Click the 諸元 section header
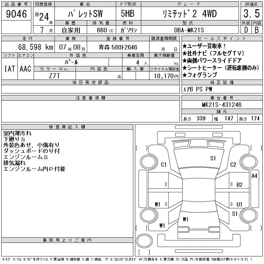This screenshot has height=264, width=264. (222, 112)
